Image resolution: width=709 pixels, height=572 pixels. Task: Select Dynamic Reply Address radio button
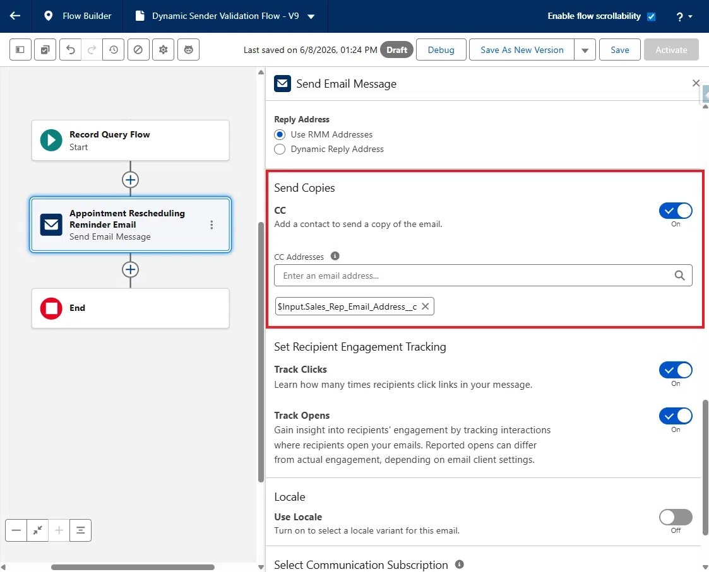coord(280,149)
